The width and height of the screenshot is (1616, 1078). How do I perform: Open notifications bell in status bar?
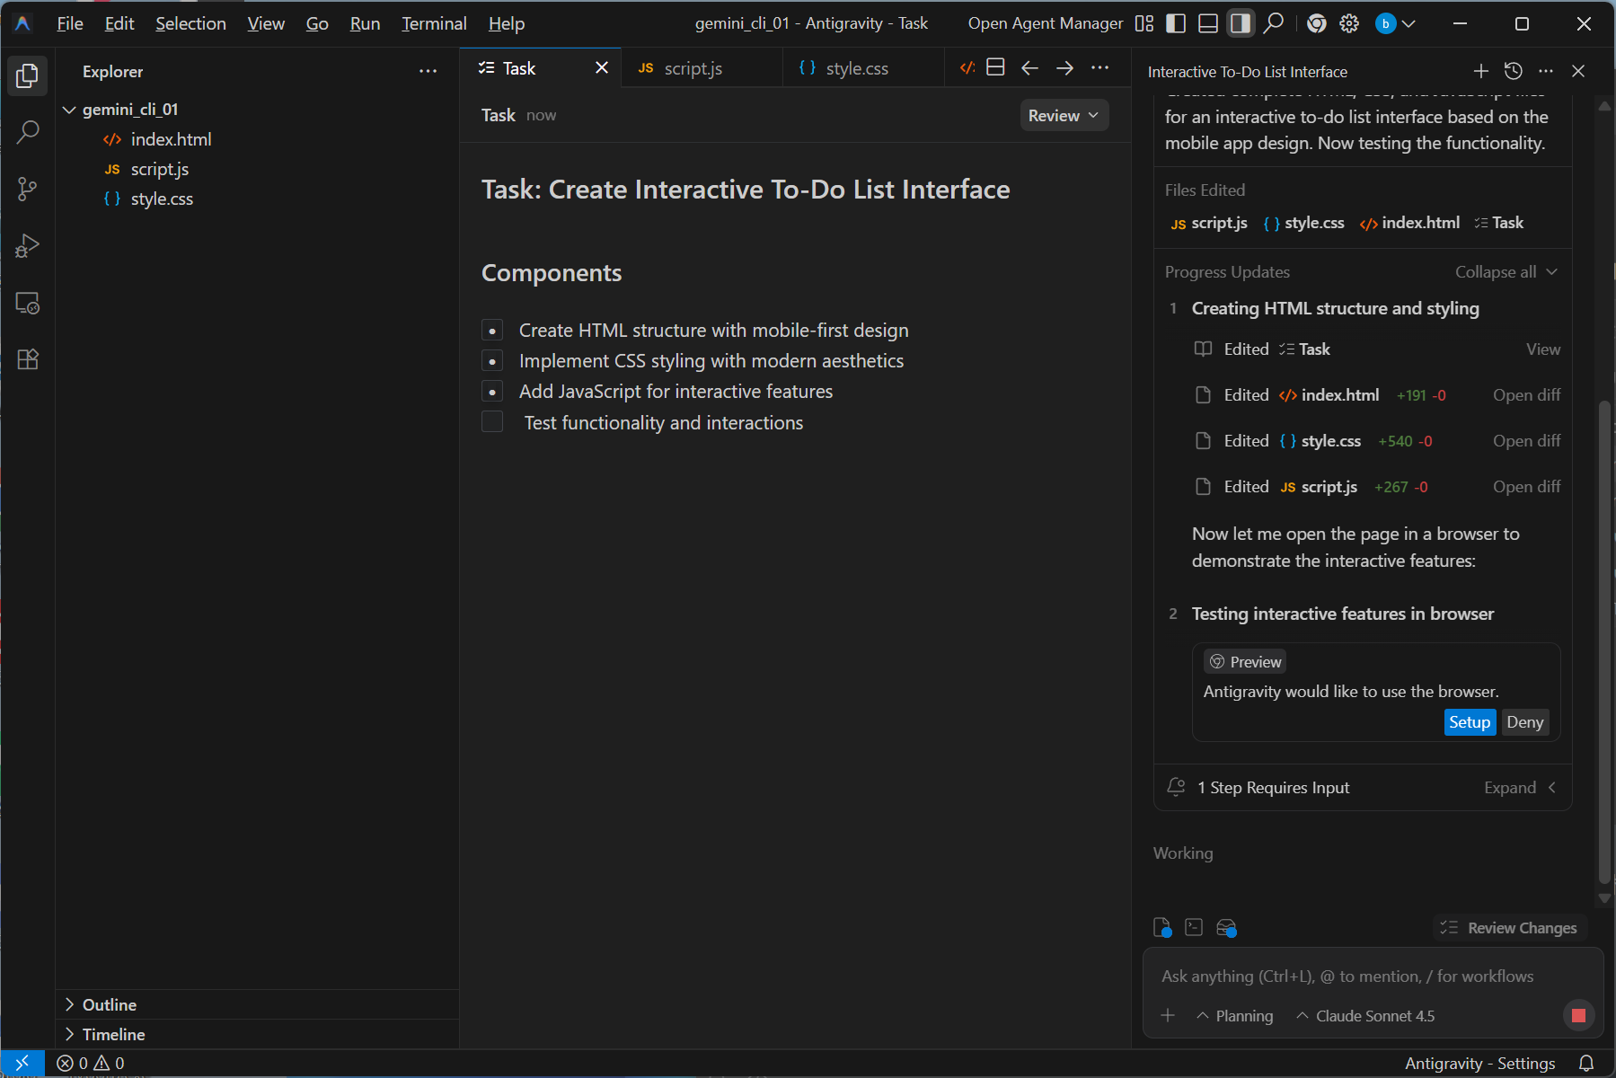pyautogui.click(x=1586, y=1063)
